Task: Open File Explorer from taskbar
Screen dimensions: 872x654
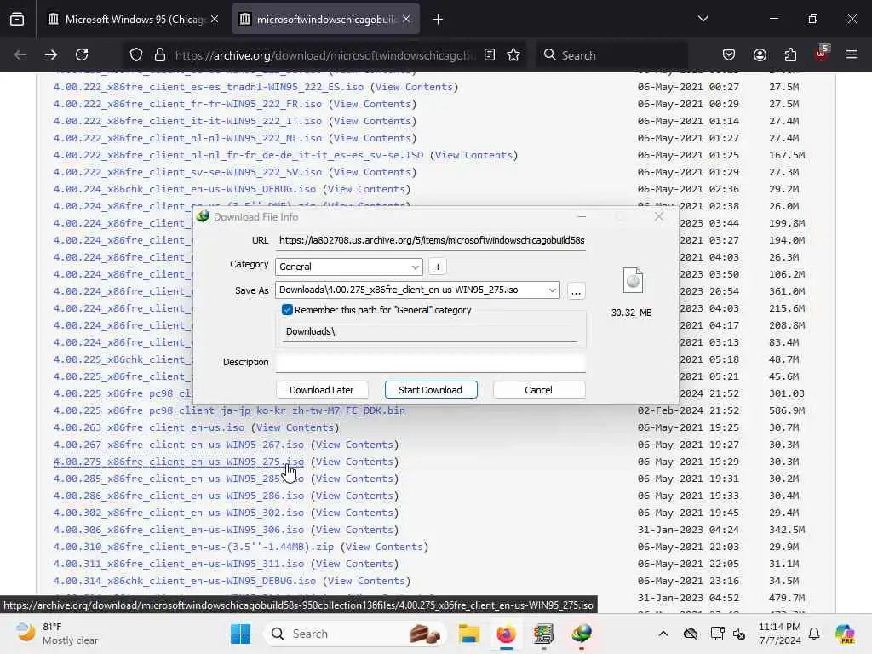Action: (469, 634)
